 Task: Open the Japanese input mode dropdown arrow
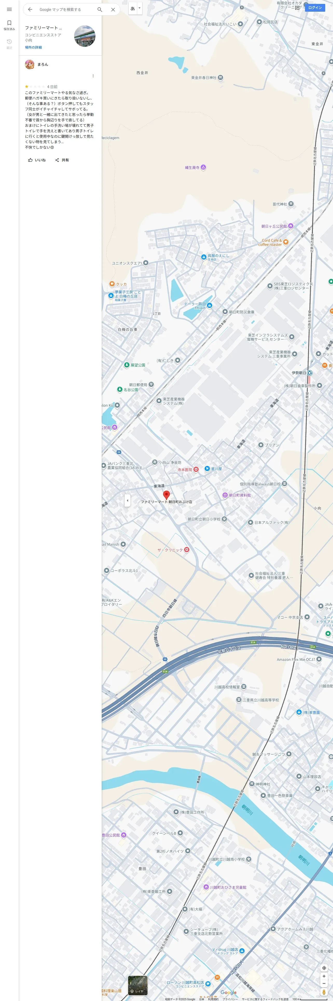click(x=140, y=8)
